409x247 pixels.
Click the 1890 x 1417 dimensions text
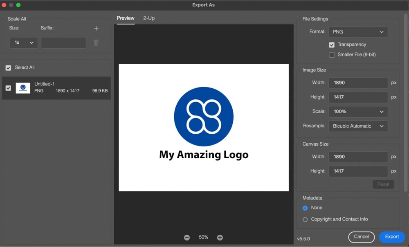click(x=67, y=91)
